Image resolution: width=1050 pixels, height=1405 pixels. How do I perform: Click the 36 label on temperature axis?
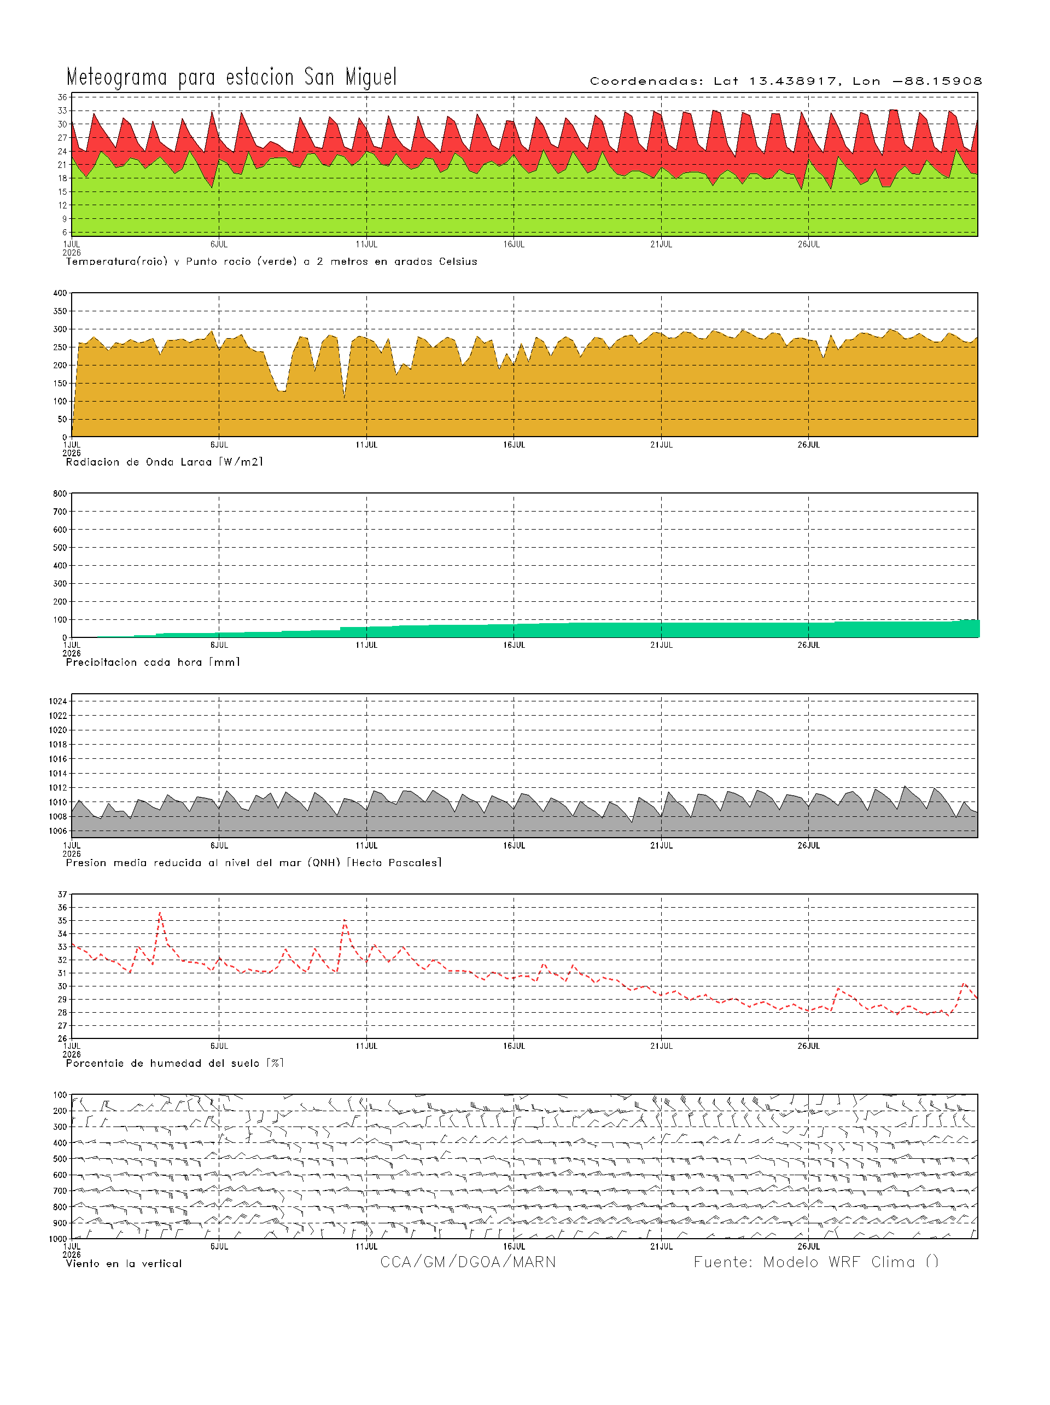62,97
